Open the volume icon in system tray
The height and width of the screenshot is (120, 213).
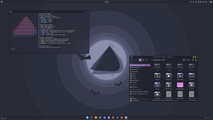point(203,2)
